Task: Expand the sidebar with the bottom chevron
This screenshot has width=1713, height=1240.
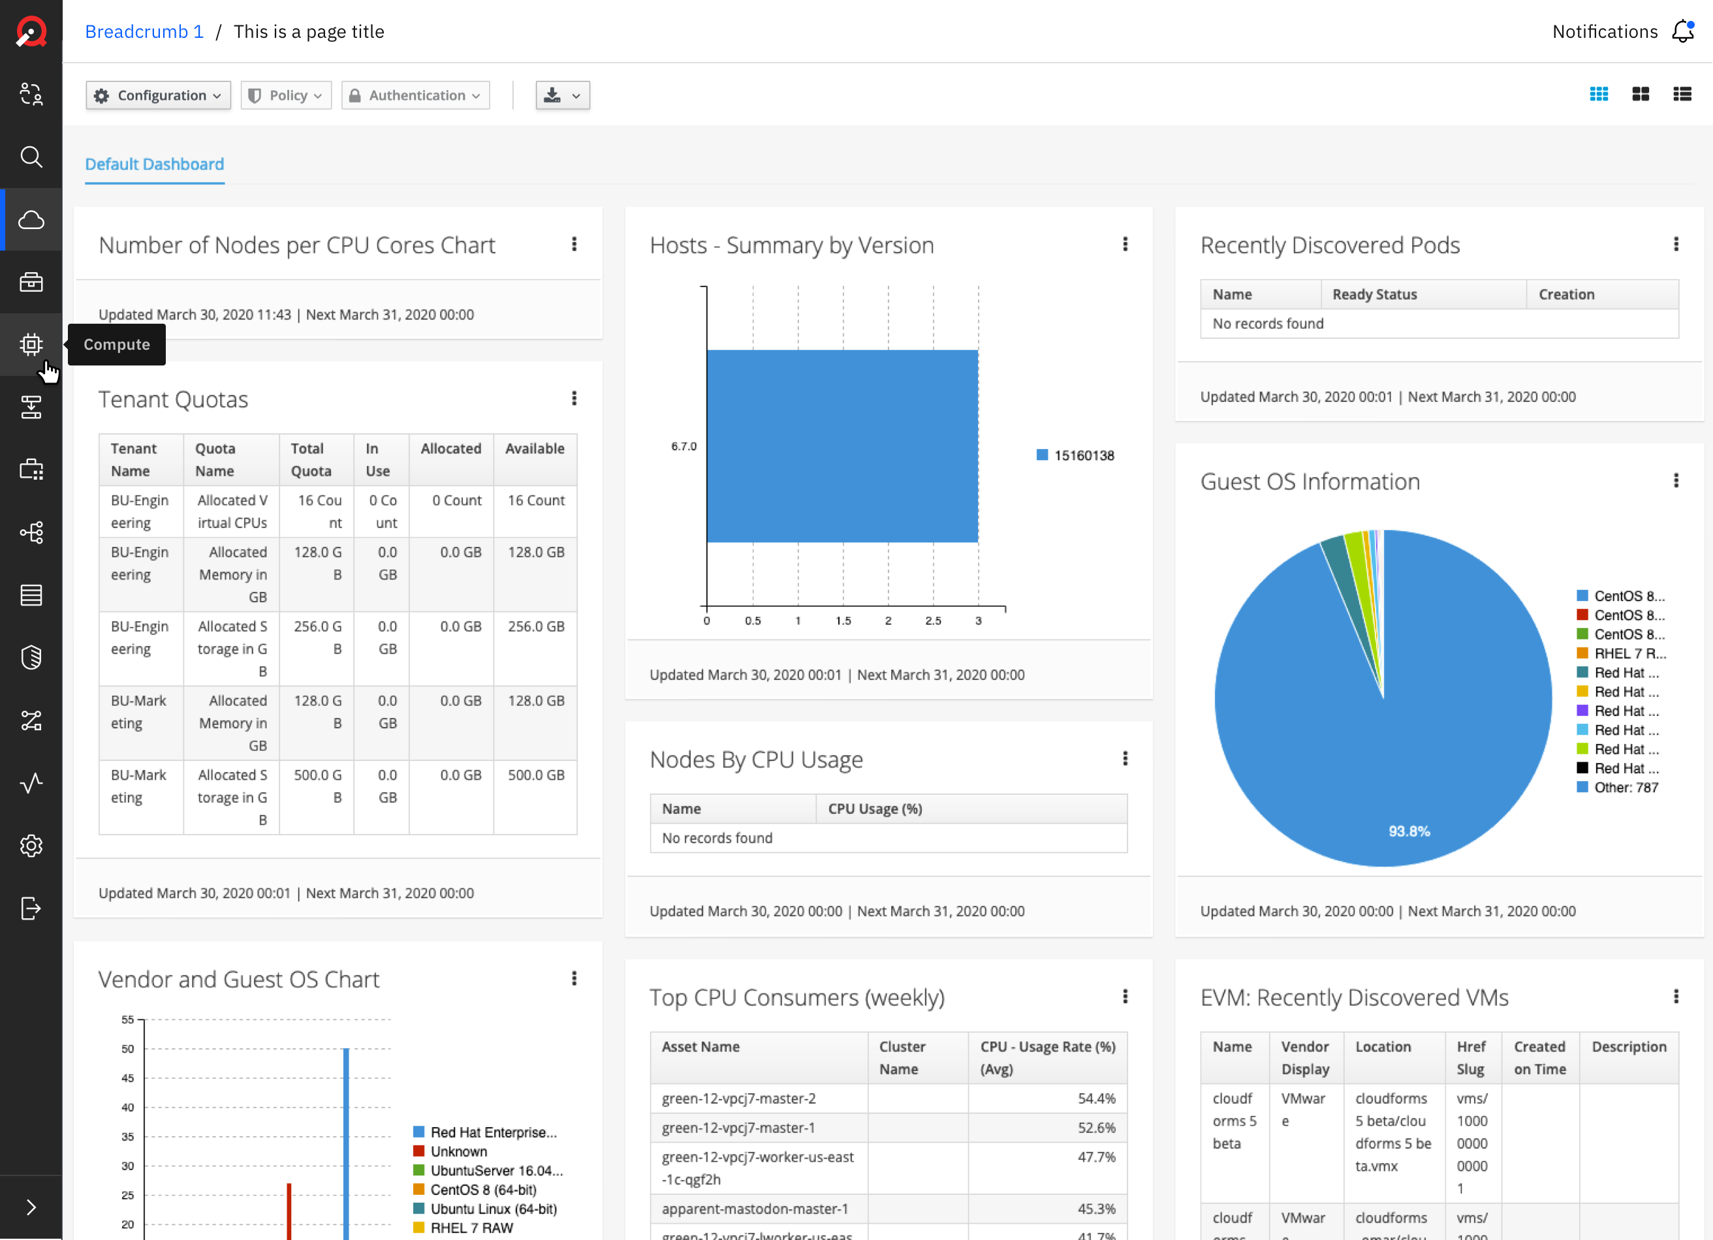Action: [31, 1207]
